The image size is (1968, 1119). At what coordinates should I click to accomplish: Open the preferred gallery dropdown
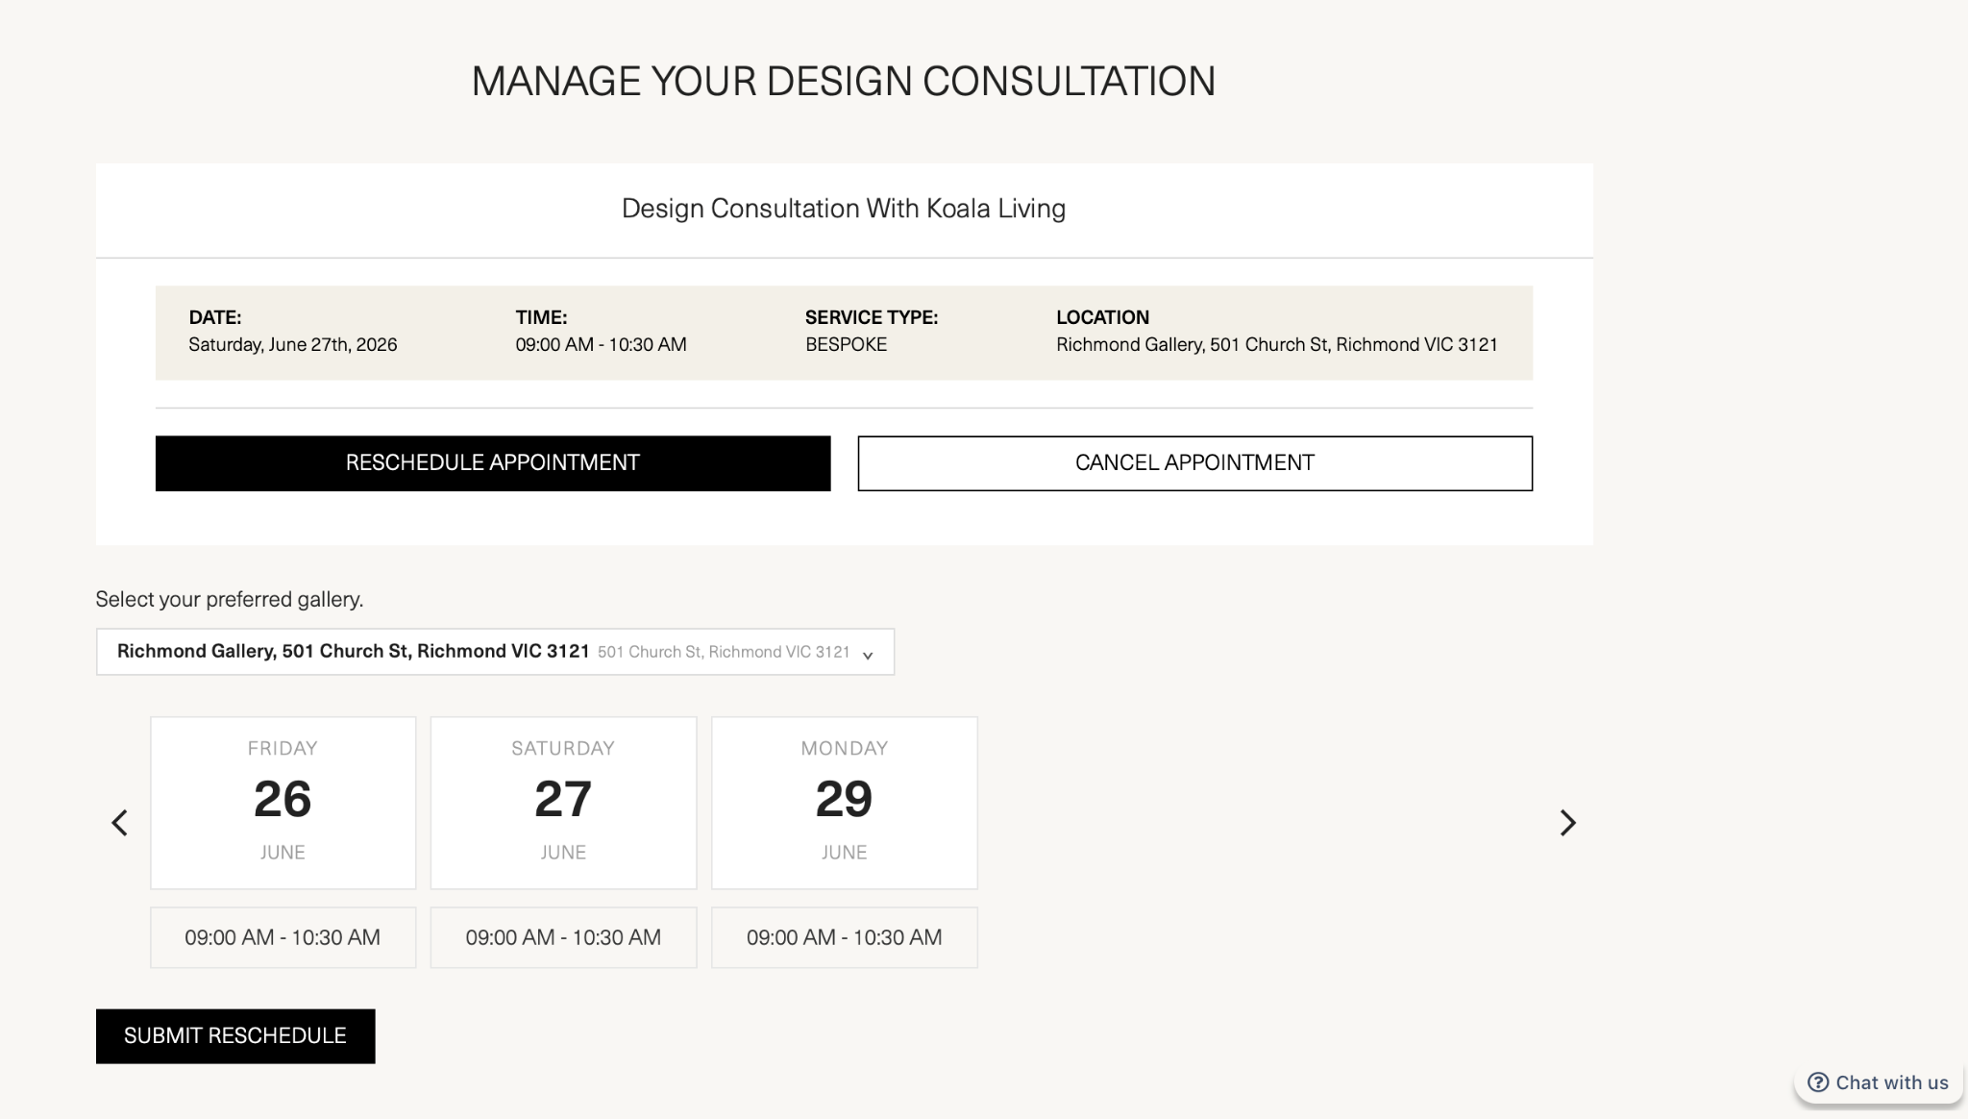(x=495, y=652)
